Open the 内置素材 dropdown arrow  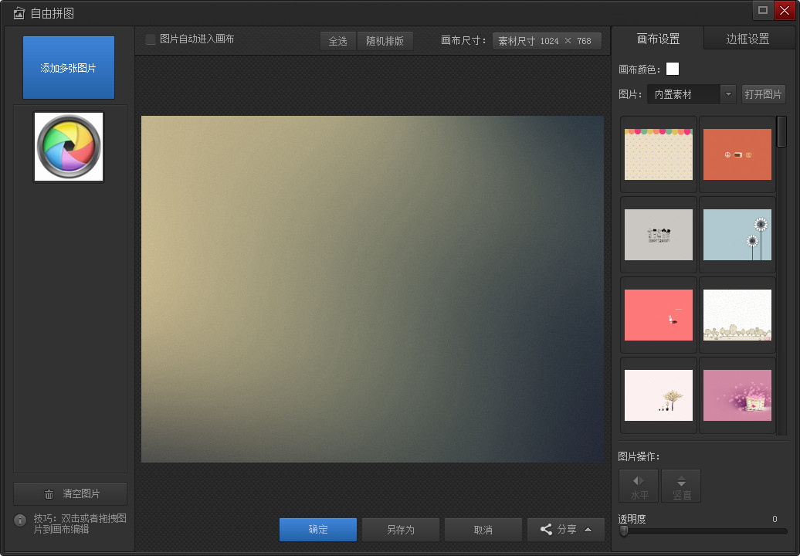coord(728,94)
